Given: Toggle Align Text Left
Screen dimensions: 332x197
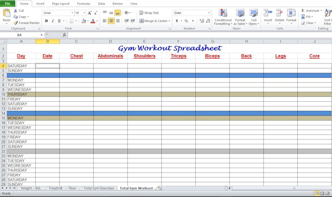Looking at the screenshot, I should [104, 21].
